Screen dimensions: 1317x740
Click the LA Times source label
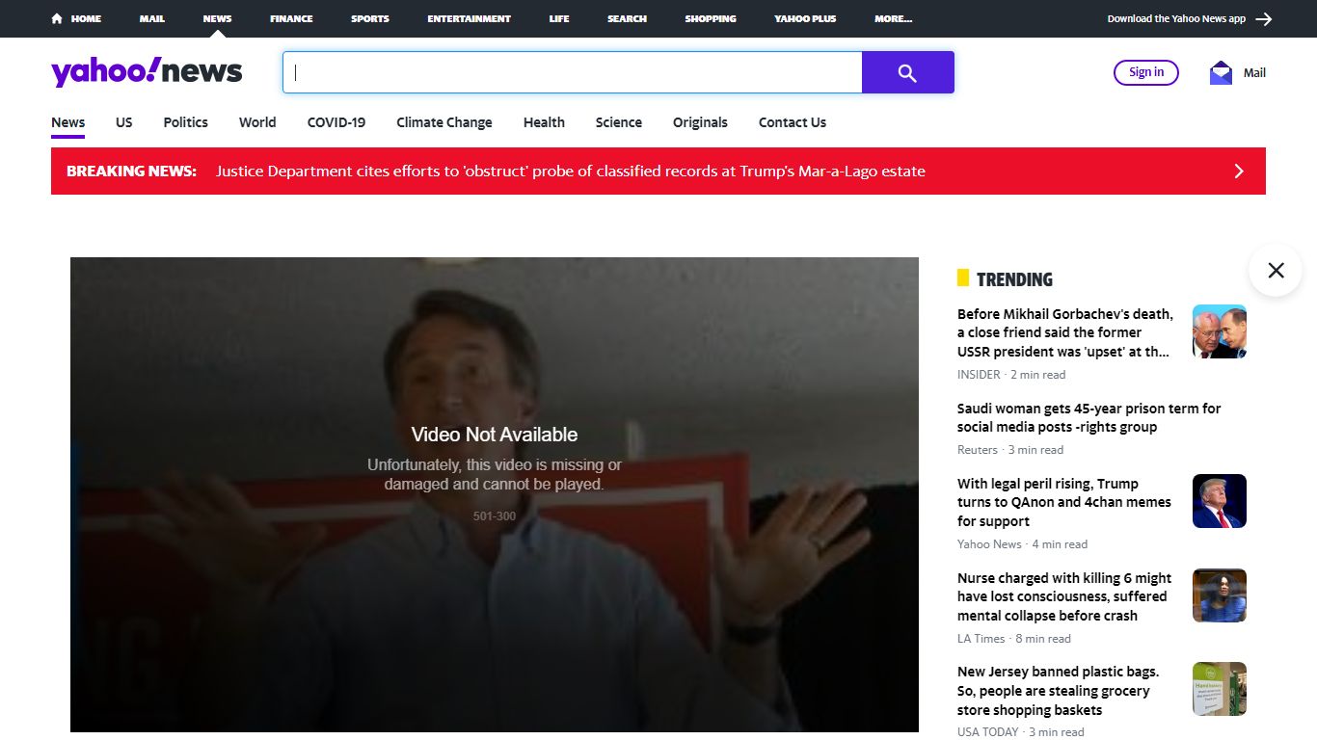[x=981, y=639]
